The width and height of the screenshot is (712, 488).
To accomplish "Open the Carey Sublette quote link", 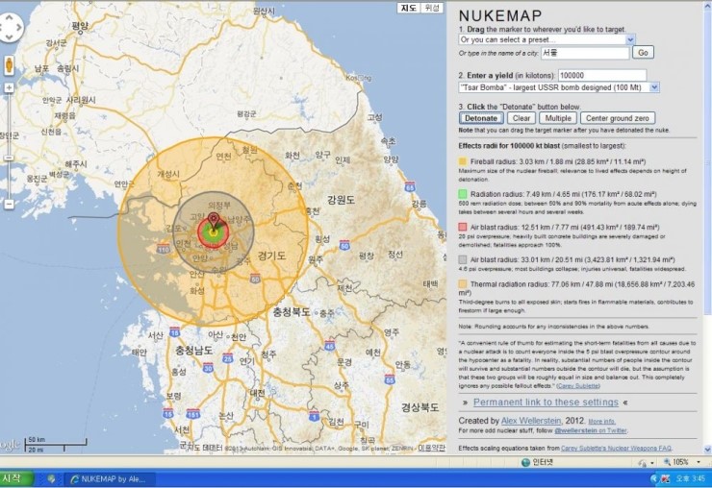I will click(578, 386).
